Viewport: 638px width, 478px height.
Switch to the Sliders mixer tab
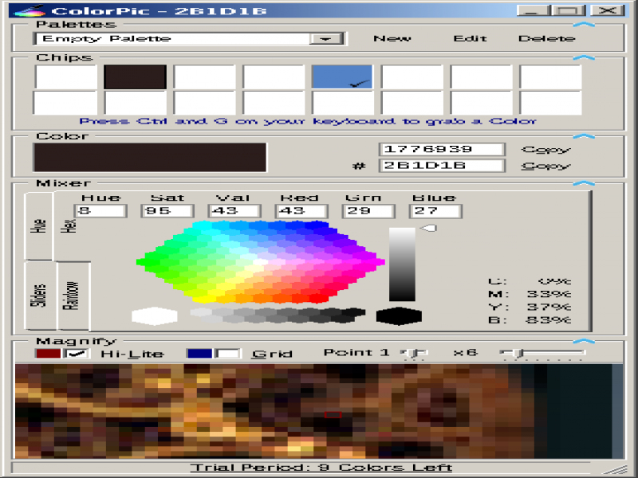pyautogui.click(x=41, y=296)
